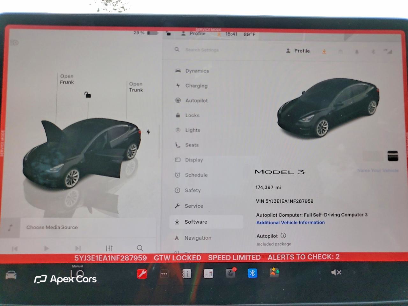Open the Seats settings menu
The width and height of the screenshot is (408, 306).
click(187, 145)
